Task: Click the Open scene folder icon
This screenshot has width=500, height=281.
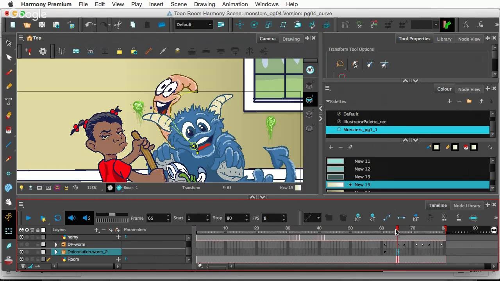Action: (x=27, y=25)
